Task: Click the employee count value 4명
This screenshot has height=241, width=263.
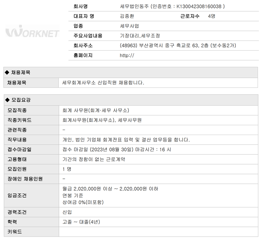Action: [x=211, y=16]
